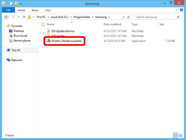Open the Share ribbon tab

pos(35,10)
